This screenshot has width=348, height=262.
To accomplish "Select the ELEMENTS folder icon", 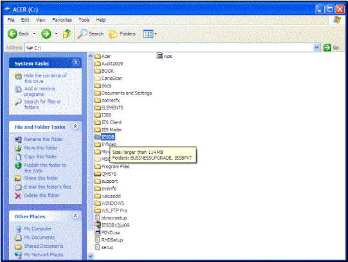I will point(97,108).
